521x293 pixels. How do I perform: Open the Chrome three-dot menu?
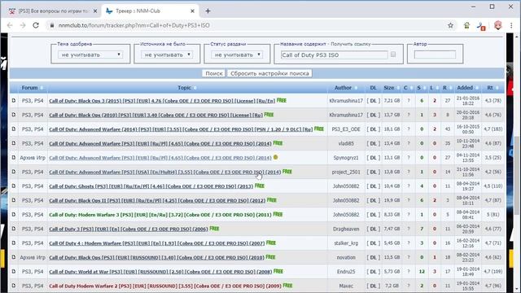511,25
